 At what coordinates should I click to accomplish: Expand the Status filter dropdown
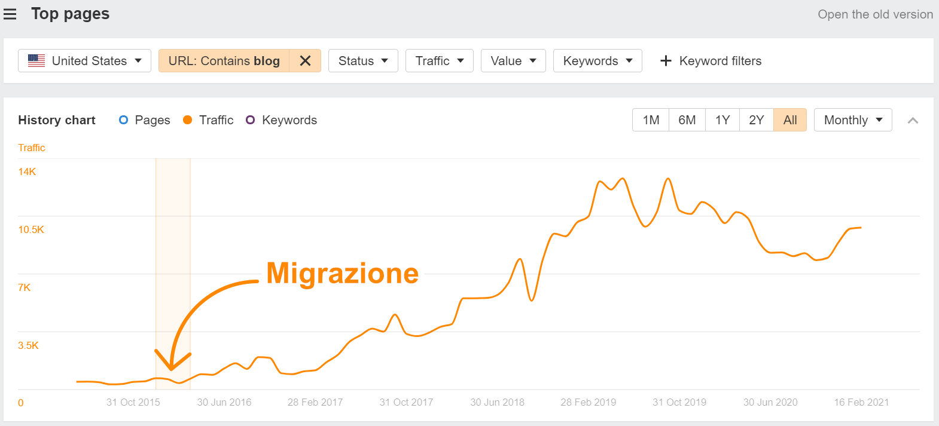click(363, 61)
